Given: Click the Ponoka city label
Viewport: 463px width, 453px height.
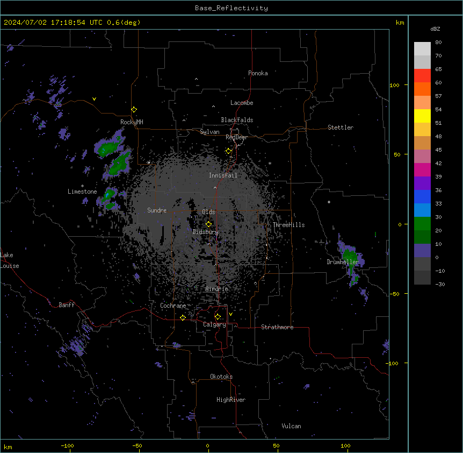Looking at the screenshot, I should (258, 73).
